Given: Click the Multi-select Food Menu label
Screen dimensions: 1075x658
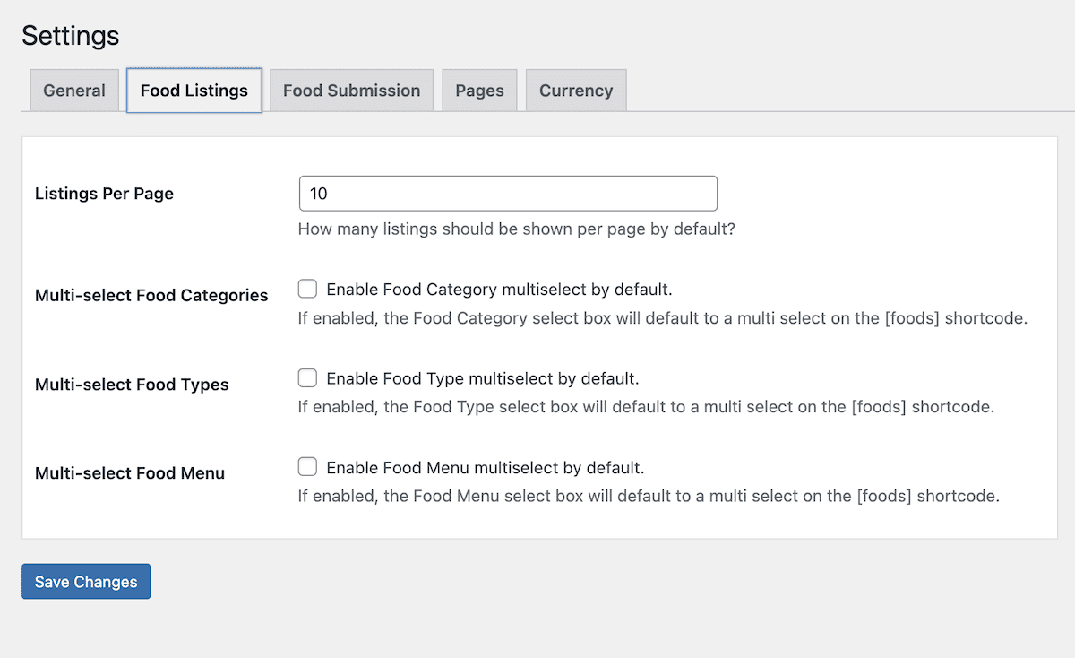Looking at the screenshot, I should click(130, 472).
